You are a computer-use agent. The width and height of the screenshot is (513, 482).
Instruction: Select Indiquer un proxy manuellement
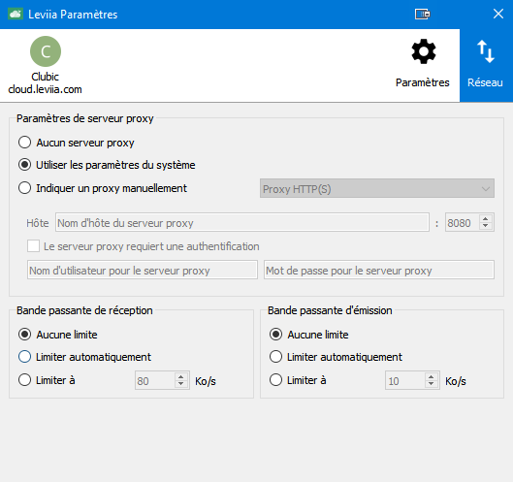tap(103, 188)
